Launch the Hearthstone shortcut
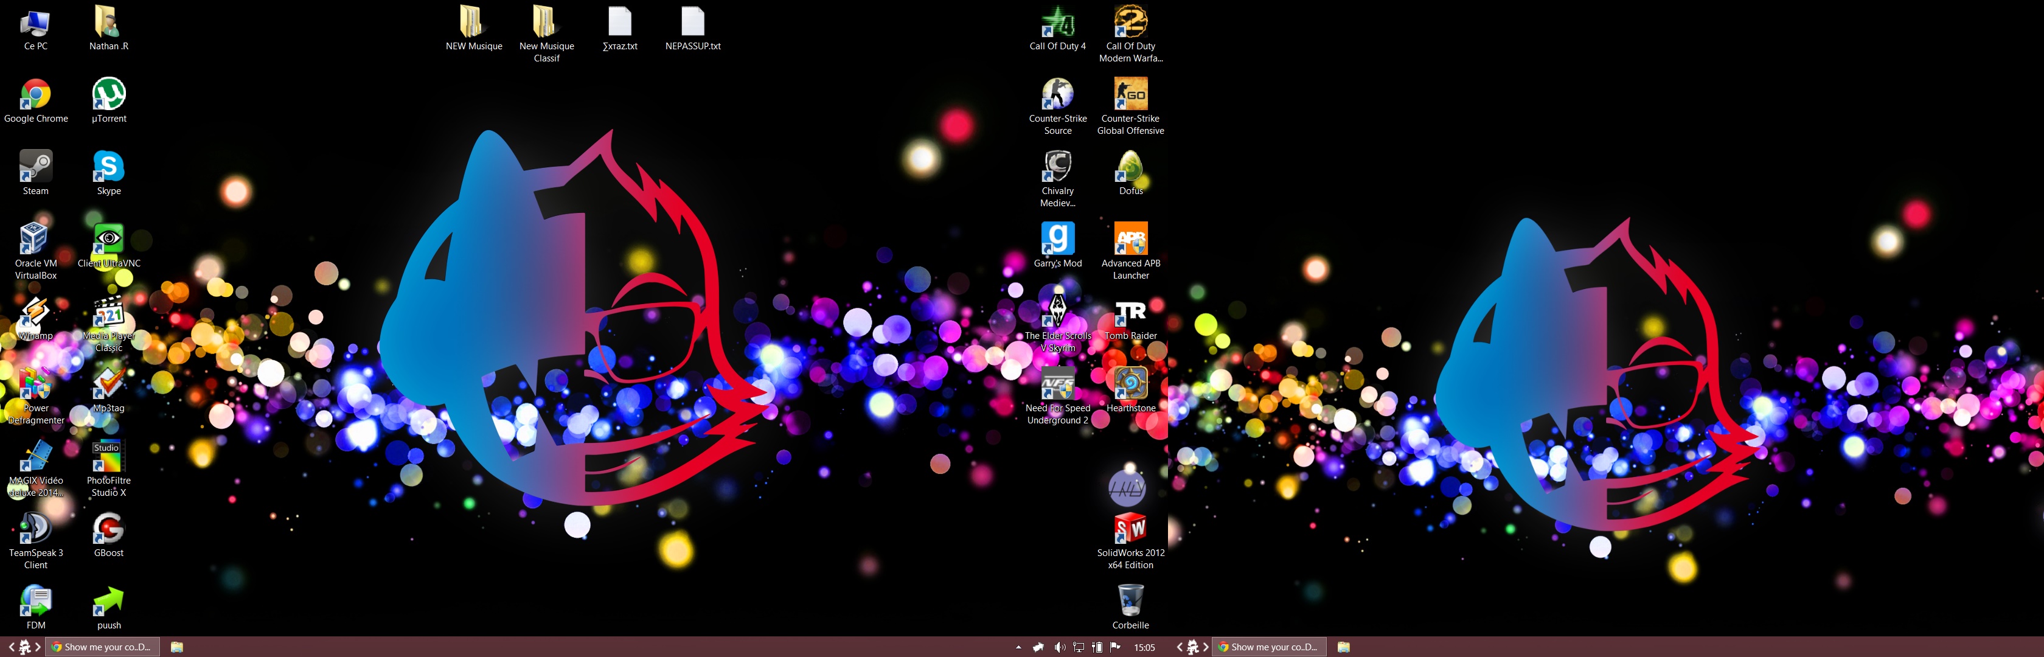This screenshot has width=2044, height=657. point(1131,389)
